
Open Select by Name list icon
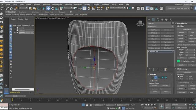pos(35,8)
